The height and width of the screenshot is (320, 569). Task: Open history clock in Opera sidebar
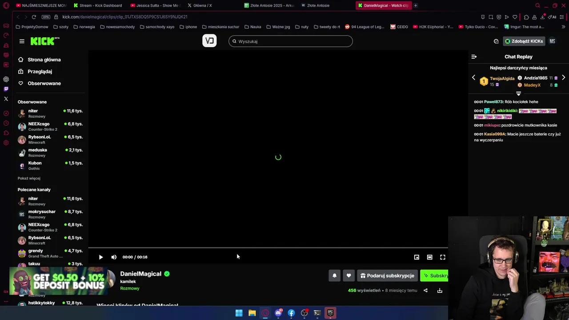6,123
